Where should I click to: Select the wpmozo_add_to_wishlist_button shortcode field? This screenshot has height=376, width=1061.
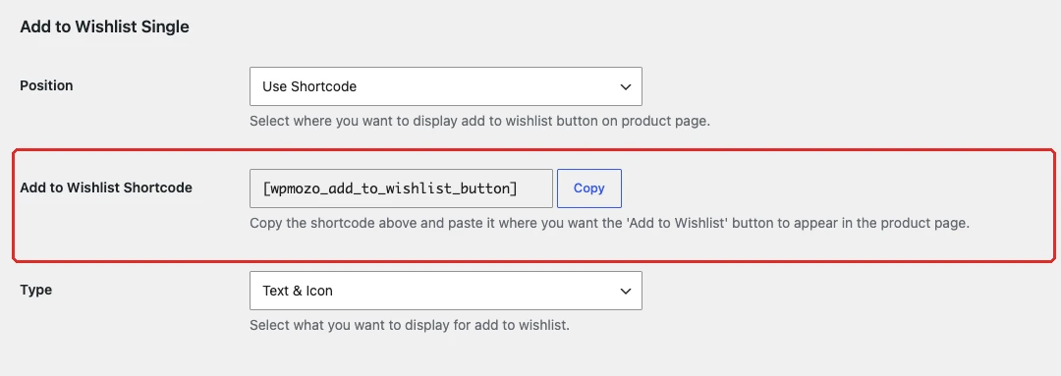tap(401, 188)
